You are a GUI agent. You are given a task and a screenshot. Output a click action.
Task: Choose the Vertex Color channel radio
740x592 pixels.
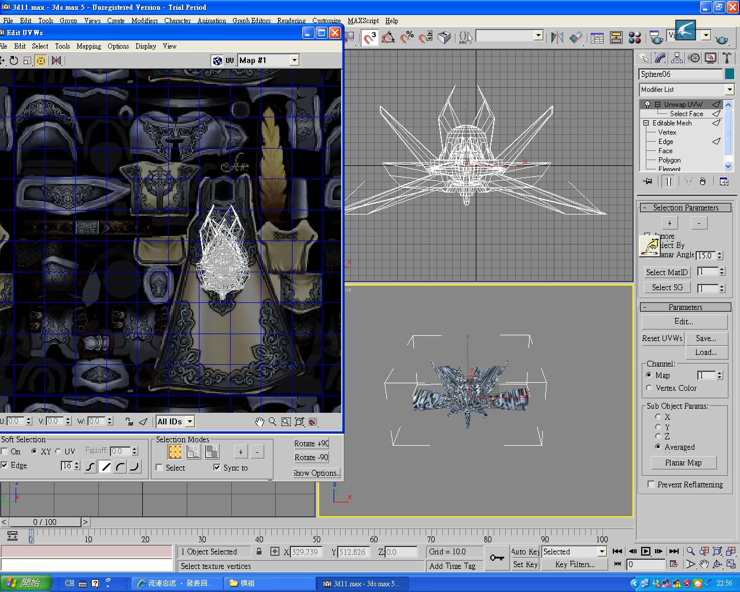[649, 388]
